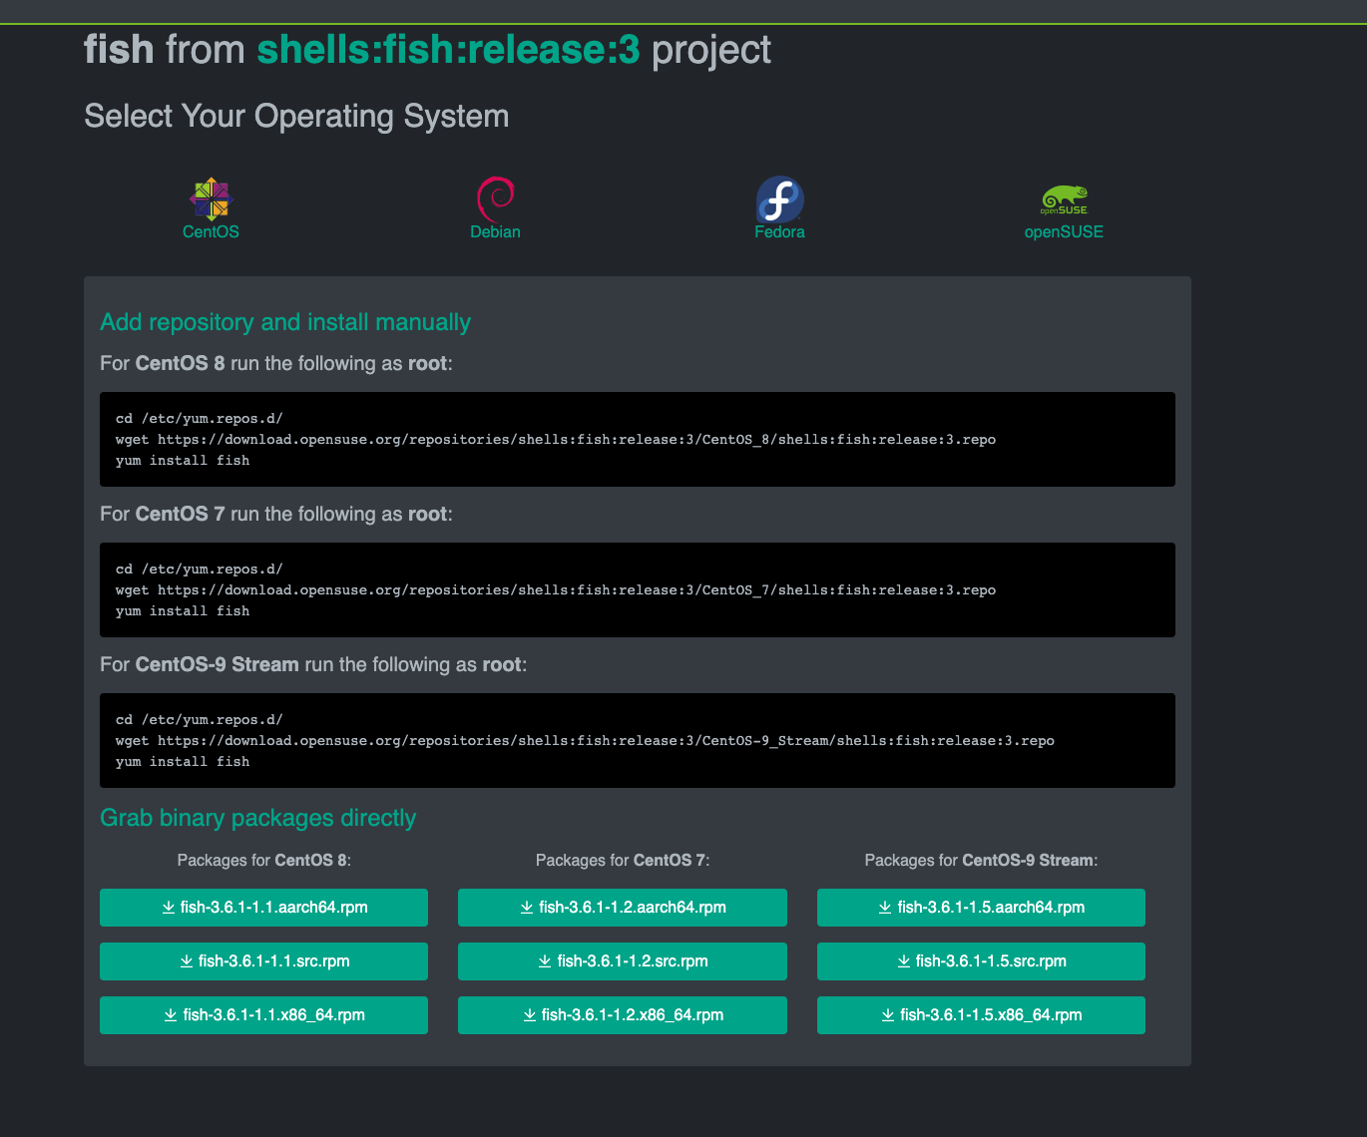Open the shells:fish:release:3 project link

(x=448, y=49)
